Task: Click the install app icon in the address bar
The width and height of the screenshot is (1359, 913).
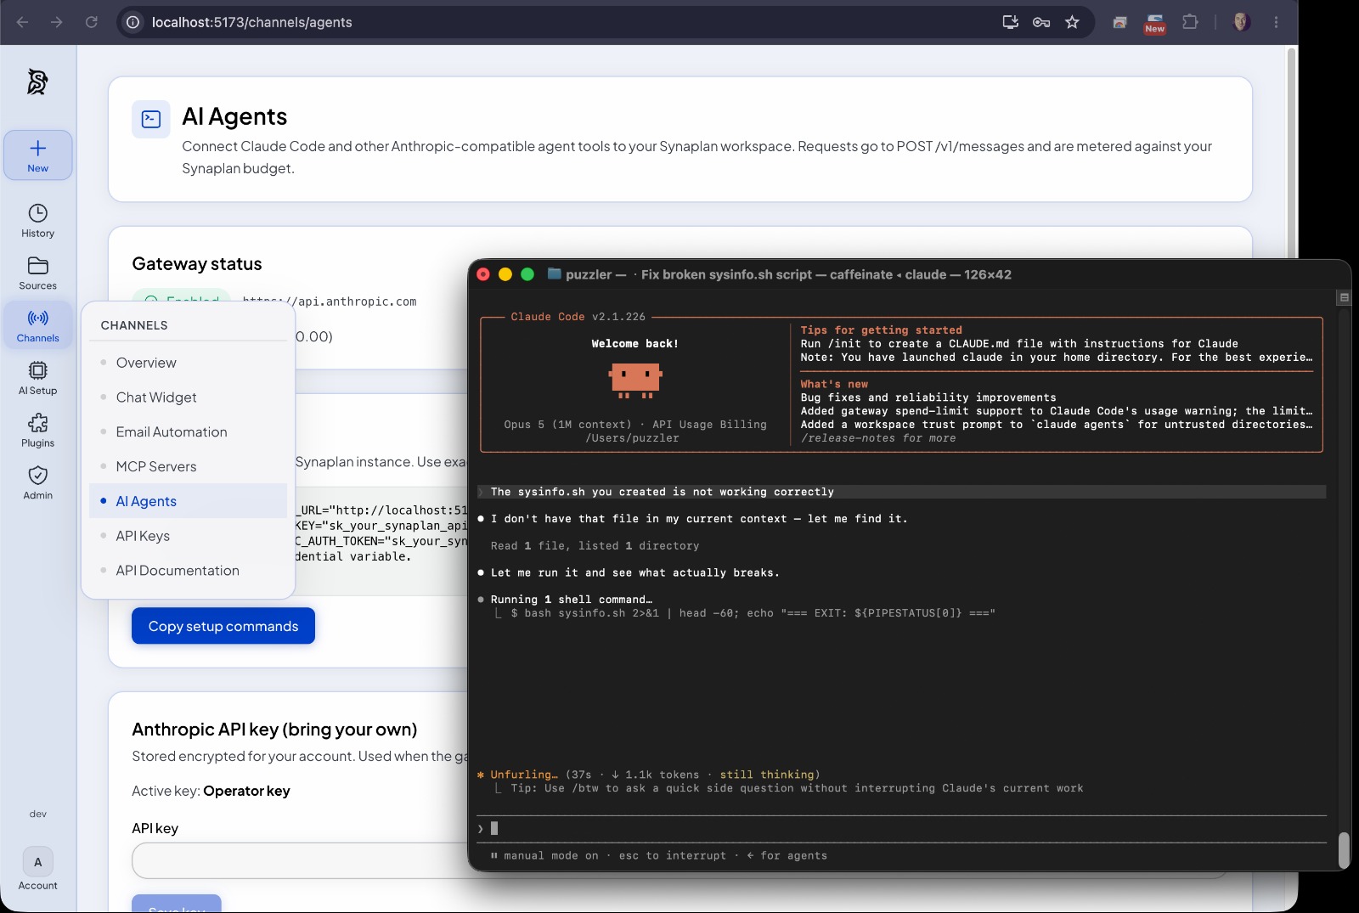Action: (x=1011, y=22)
